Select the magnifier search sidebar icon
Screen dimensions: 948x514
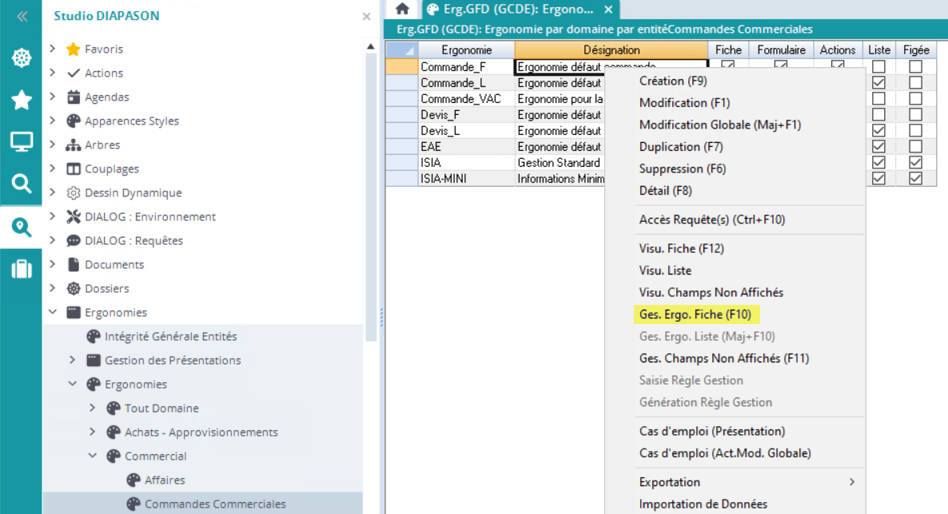coord(21,184)
